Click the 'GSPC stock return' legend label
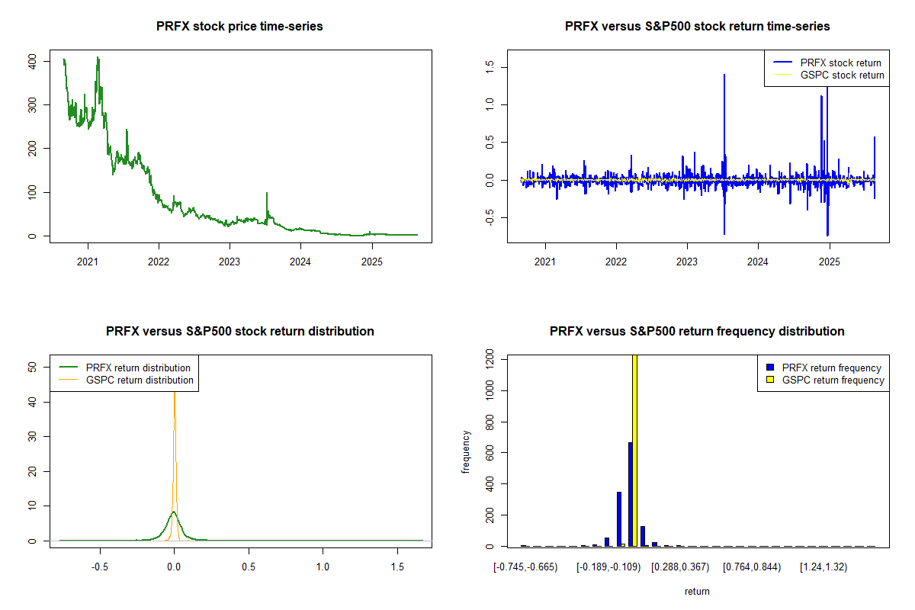The height and width of the screenshot is (610, 915). coord(842,75)
